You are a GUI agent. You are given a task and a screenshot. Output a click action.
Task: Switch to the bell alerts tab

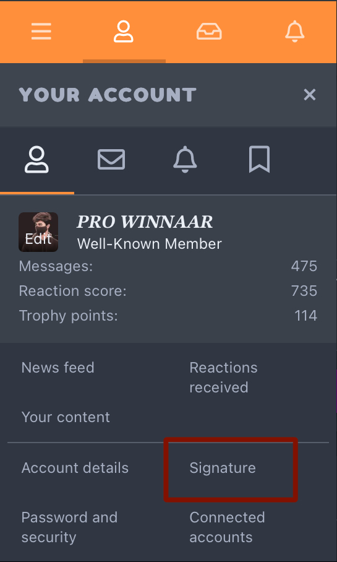coord(185,160)
